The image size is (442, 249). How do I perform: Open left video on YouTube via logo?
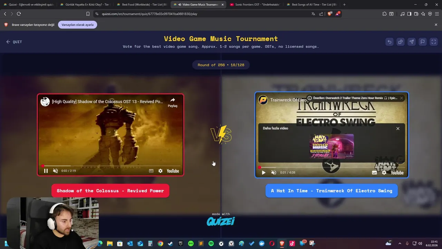173,171
